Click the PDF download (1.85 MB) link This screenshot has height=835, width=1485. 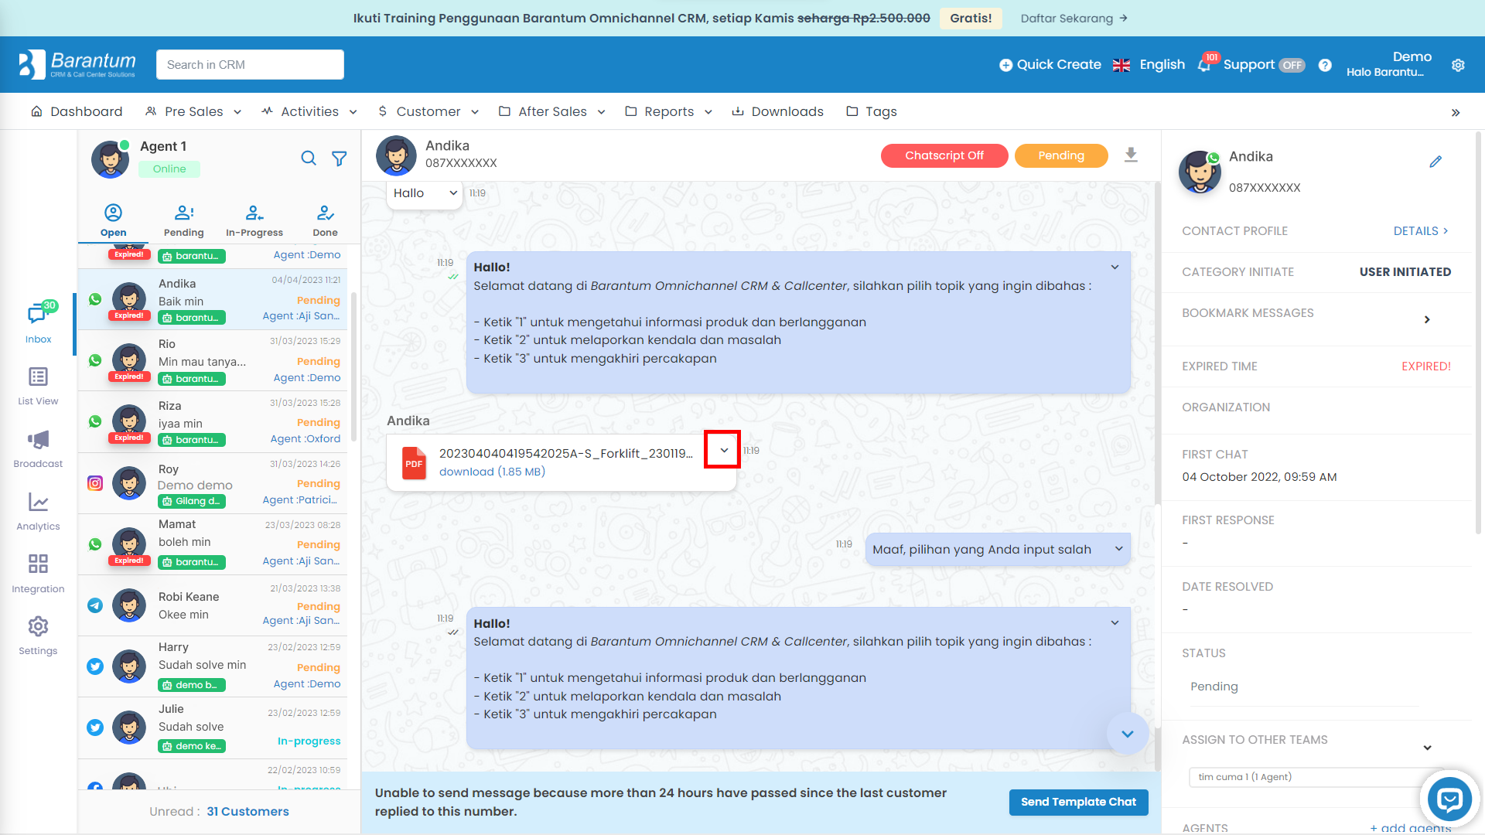click(492, 472)
